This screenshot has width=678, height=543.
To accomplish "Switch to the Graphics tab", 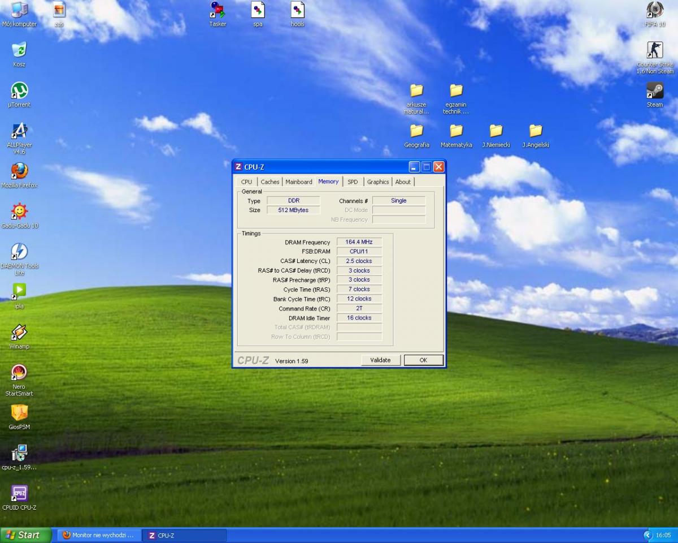I will tap(378, 182).
